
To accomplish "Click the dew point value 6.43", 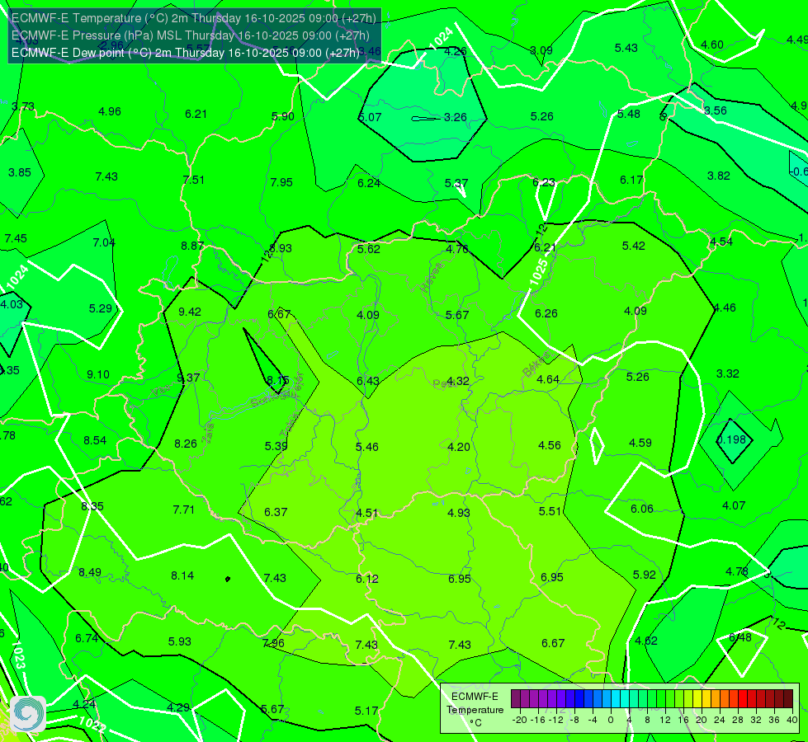I will coord(368,381).
